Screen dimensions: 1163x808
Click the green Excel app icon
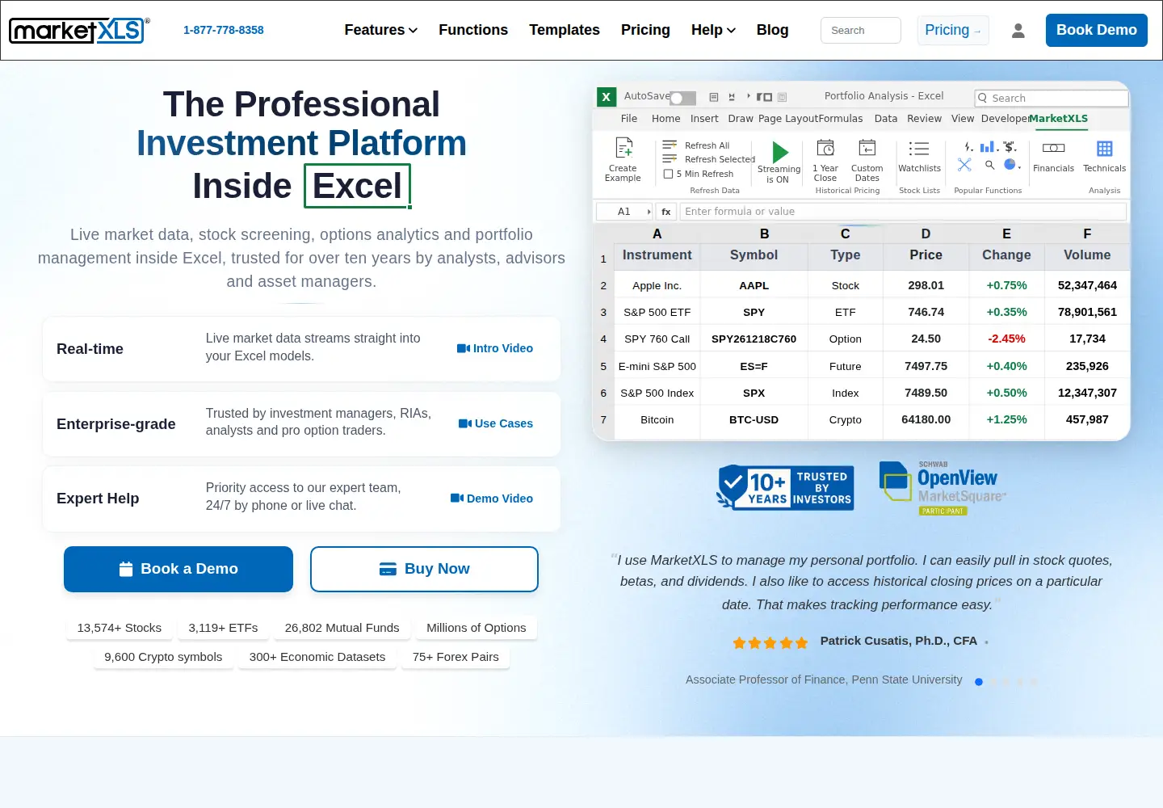pyautogui.click(x=607, y=97)
